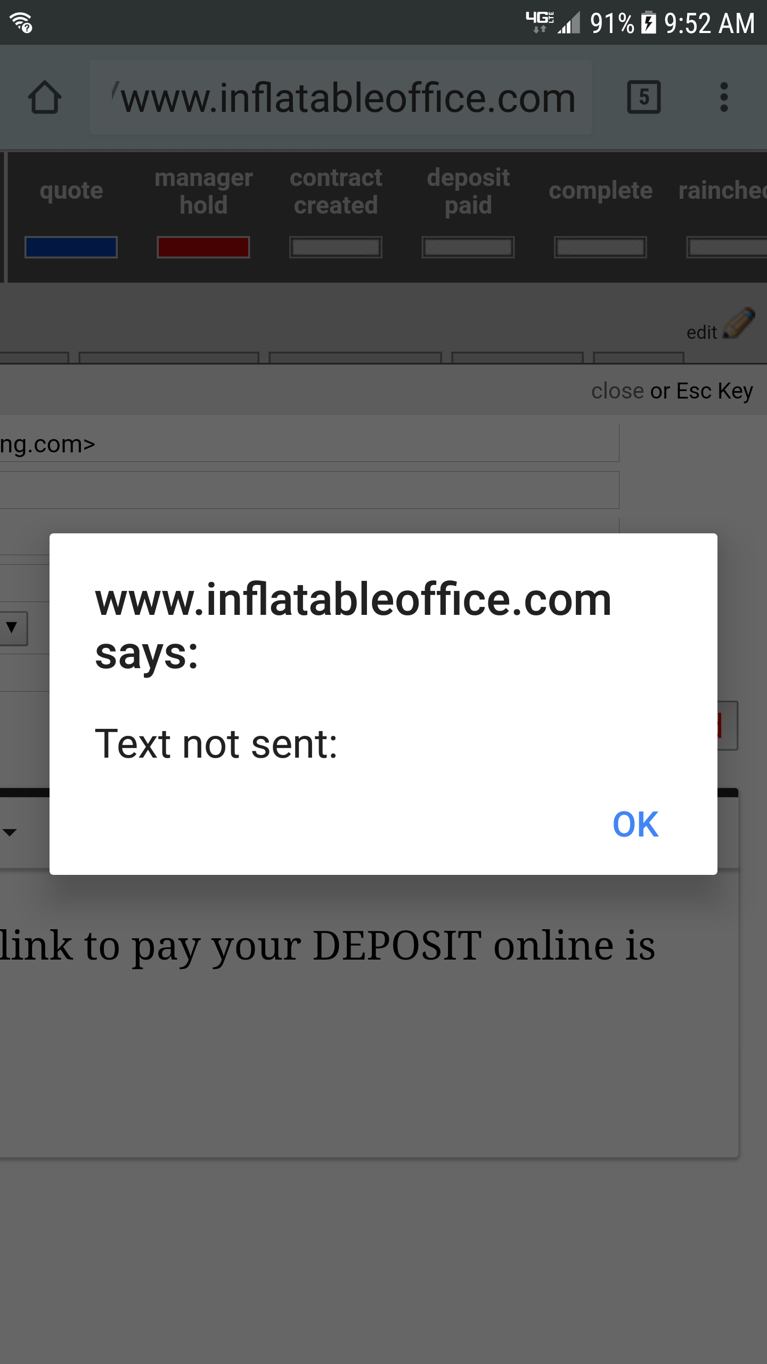Select the blue quote status box
Screen dimensions: 767x1364
point(71,247)
